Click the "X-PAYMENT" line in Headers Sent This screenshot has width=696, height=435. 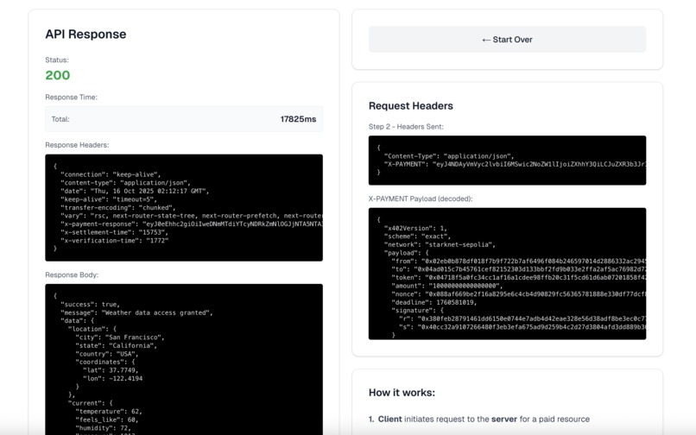515,164
